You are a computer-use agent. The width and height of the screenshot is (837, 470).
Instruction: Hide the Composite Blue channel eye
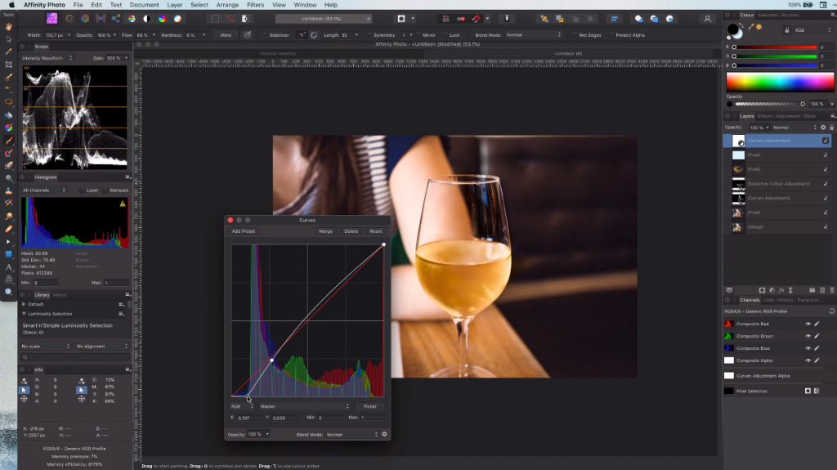(808, 348)
